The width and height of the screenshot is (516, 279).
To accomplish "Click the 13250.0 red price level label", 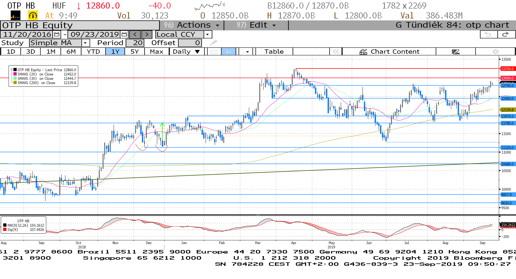I will pyautogui.click(x=507, y=69).
